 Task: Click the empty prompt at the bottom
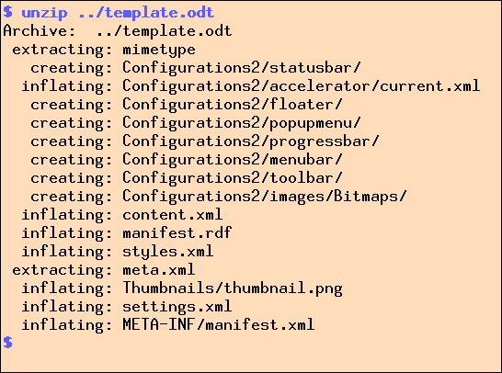click(x=8, y=343)
